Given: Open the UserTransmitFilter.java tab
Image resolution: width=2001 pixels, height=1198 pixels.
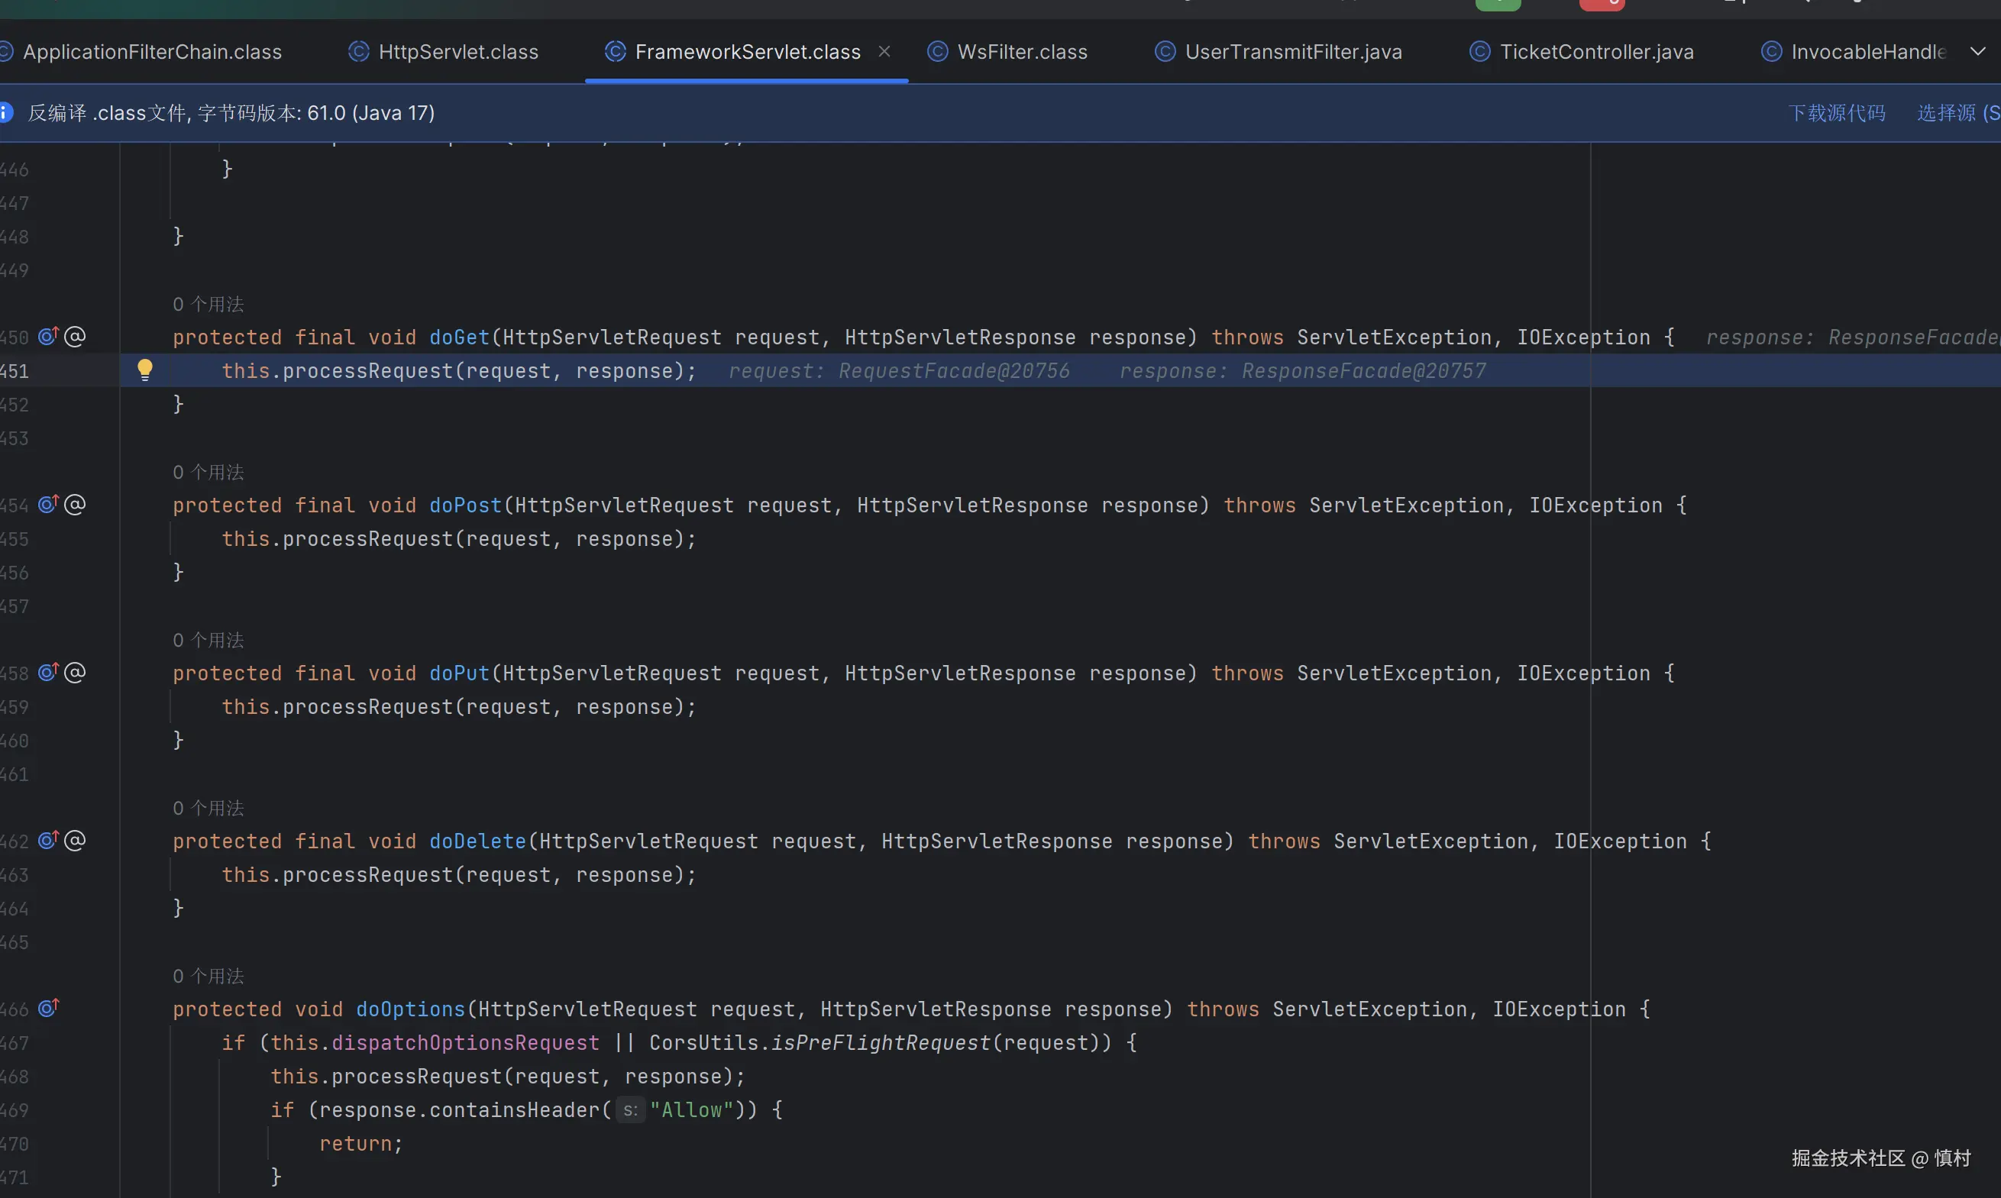Looking at the screenshot, I should point(1292,52).
